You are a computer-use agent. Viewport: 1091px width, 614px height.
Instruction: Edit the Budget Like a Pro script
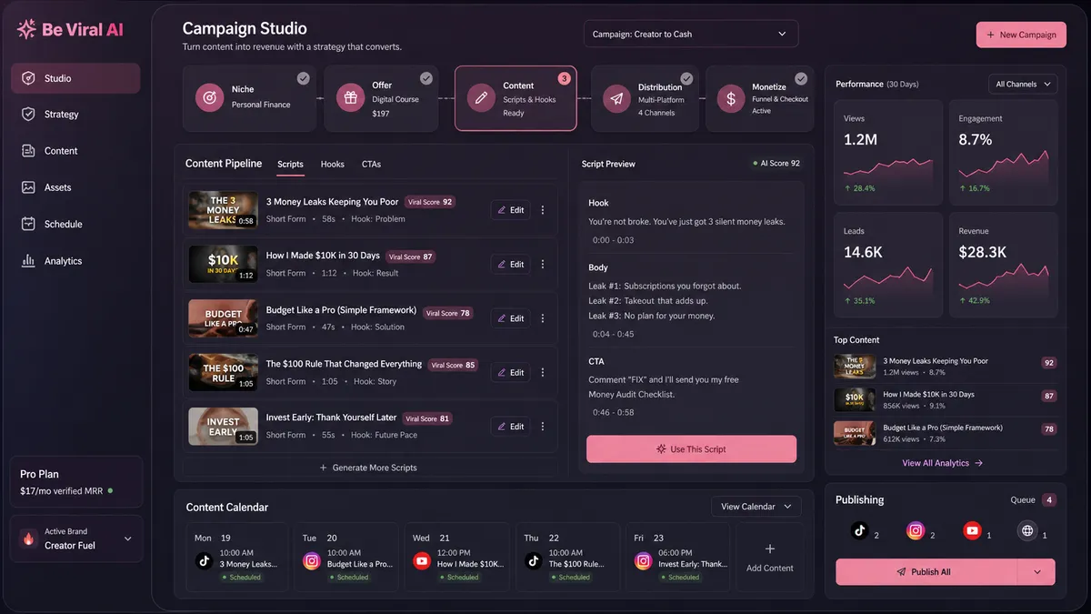510,318
